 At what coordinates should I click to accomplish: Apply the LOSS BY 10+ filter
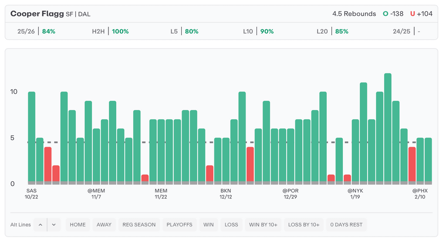304,225
